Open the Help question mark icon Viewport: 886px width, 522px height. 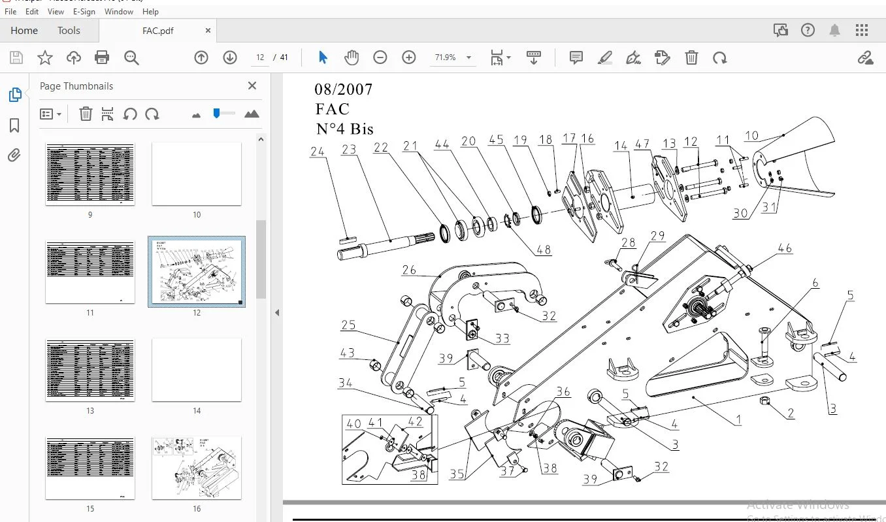coord(808,30)
